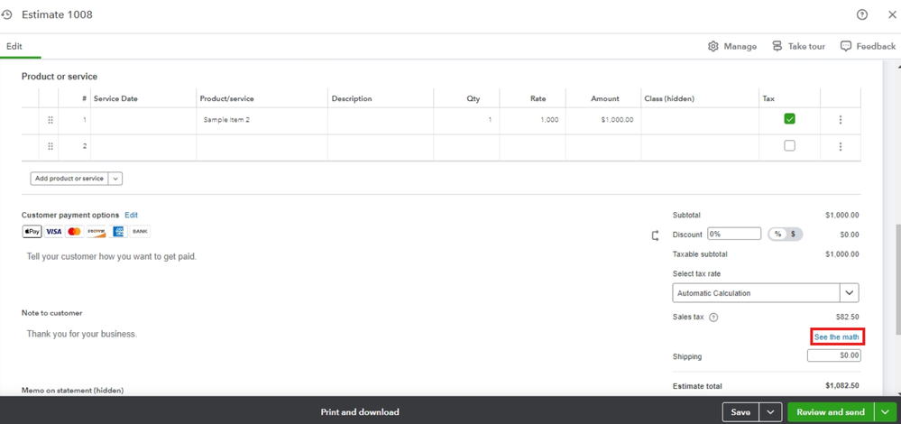Screen dimensions: 901x424
Task: Click the Add product or service button
Action: [69, 179]
